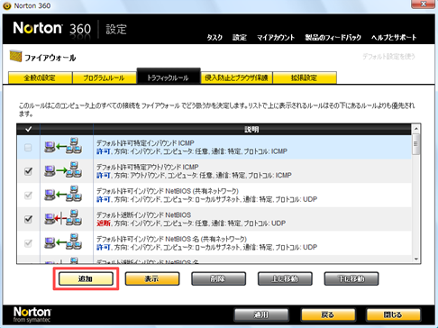
Task: Select the トラフィックルール tab
Action: point(169,77)
